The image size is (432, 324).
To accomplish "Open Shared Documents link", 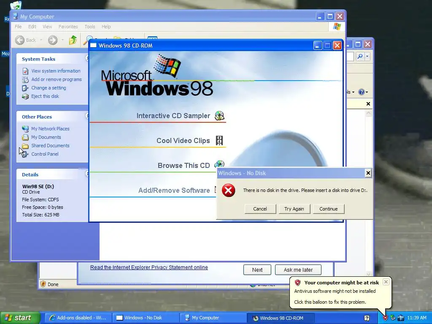I will click(50, 146).
